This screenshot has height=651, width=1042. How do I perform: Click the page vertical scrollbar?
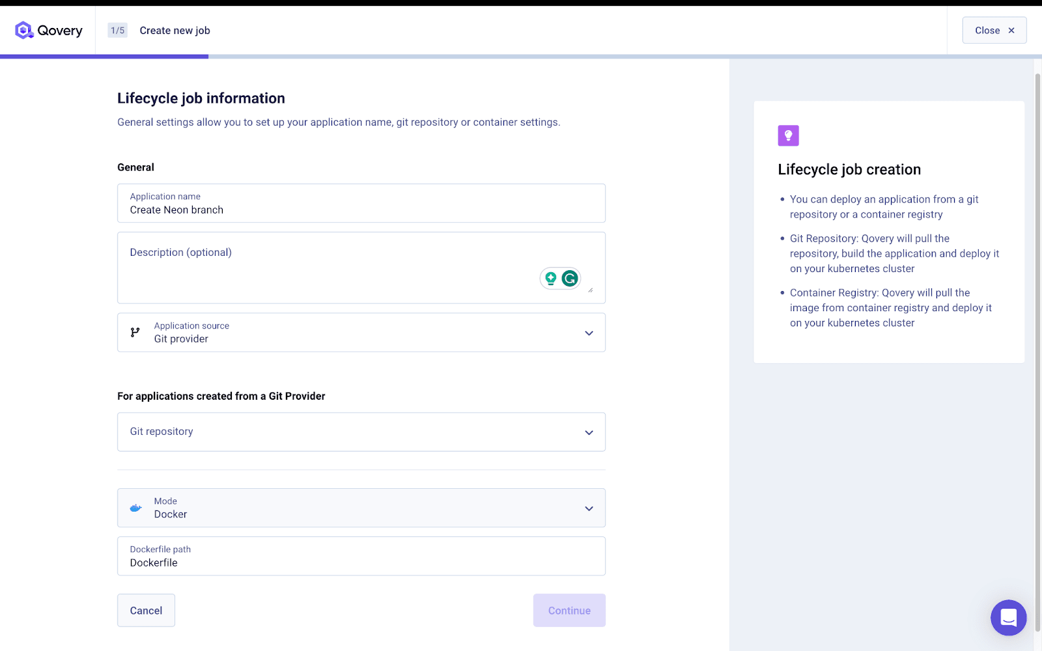point(1037,325)
